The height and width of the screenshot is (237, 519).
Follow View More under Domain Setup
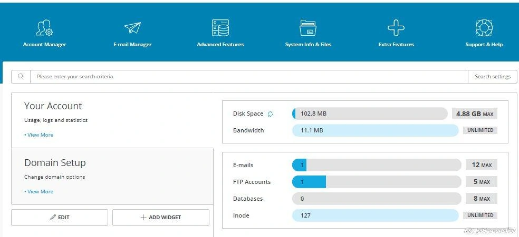pos(40,192)
